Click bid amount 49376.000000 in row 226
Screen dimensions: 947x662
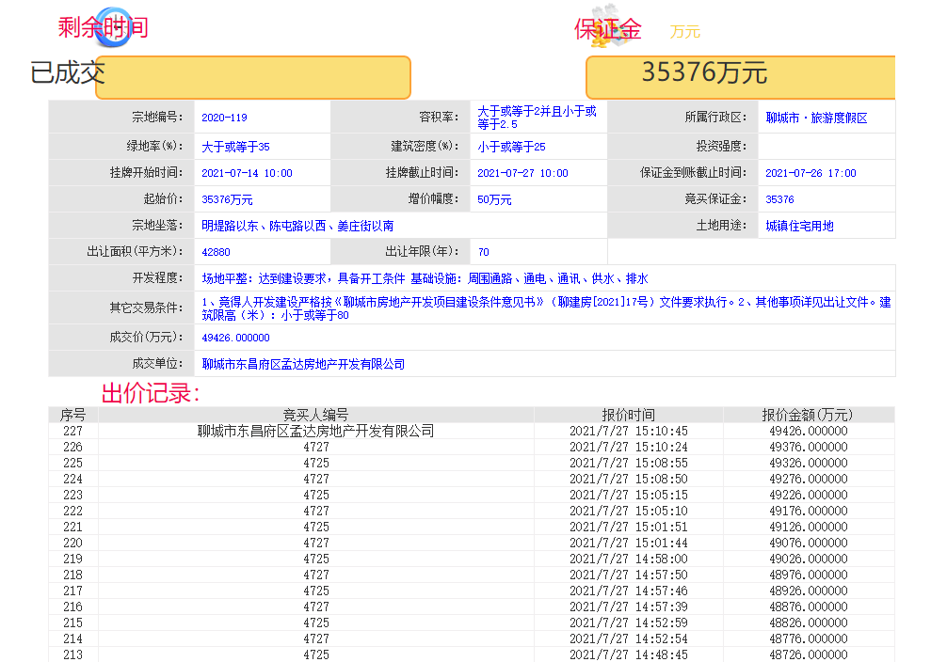[808, 448]
